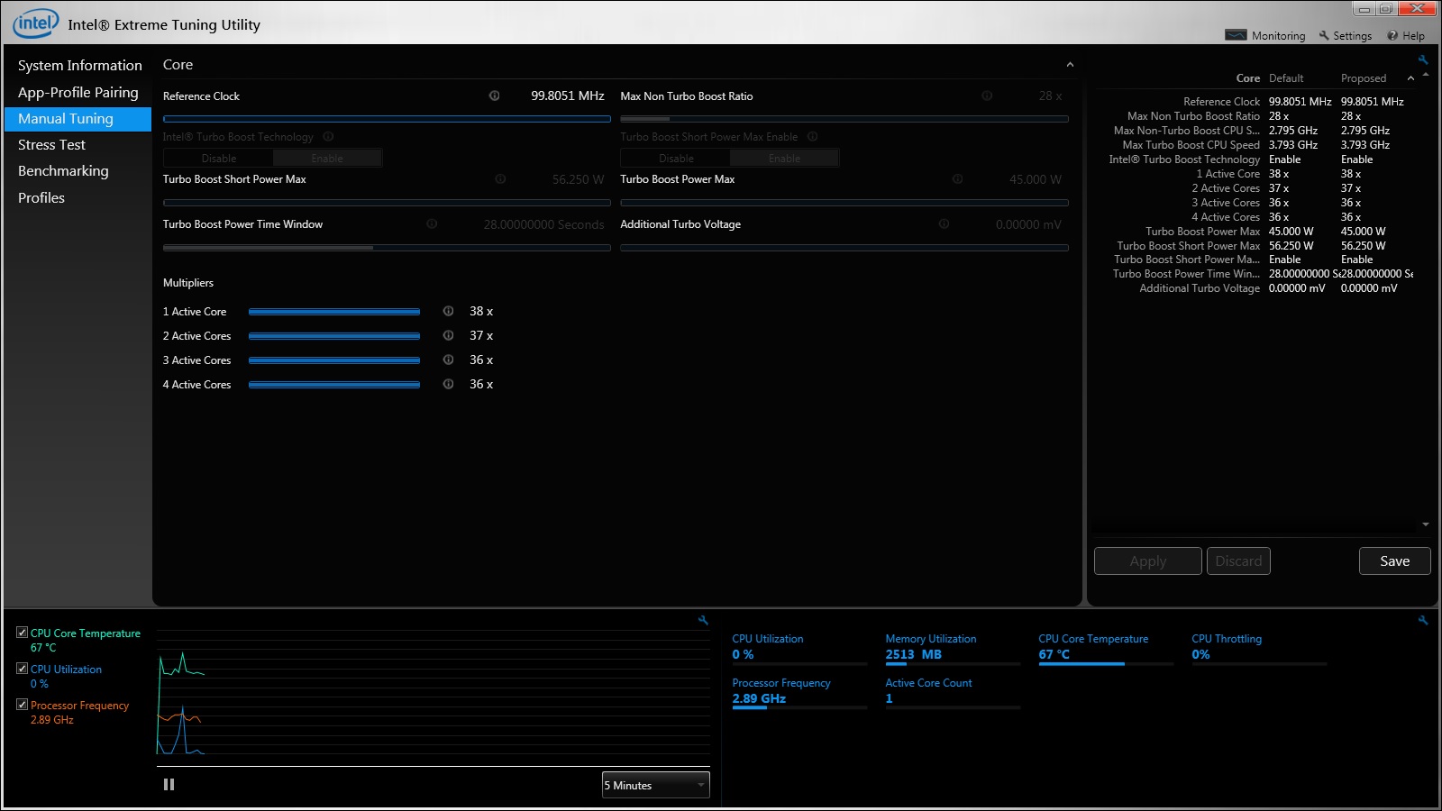Click 2 Active Cores info icon
Screen dimensions: 1442x811
tap(448, 335)
